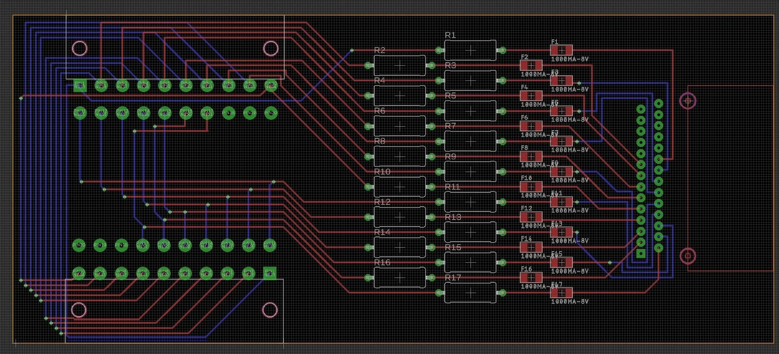Click resistor R6 body

point(400,126)
